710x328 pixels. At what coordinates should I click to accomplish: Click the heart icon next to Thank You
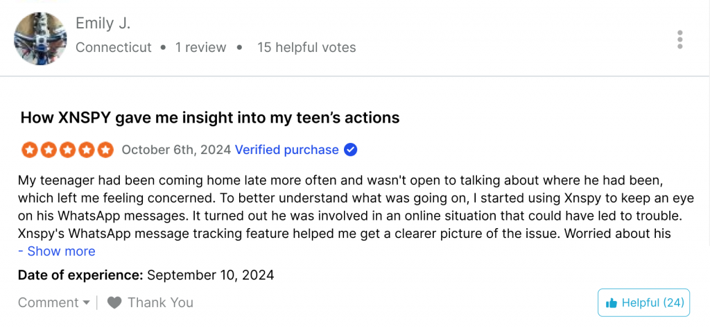point(114,302)
